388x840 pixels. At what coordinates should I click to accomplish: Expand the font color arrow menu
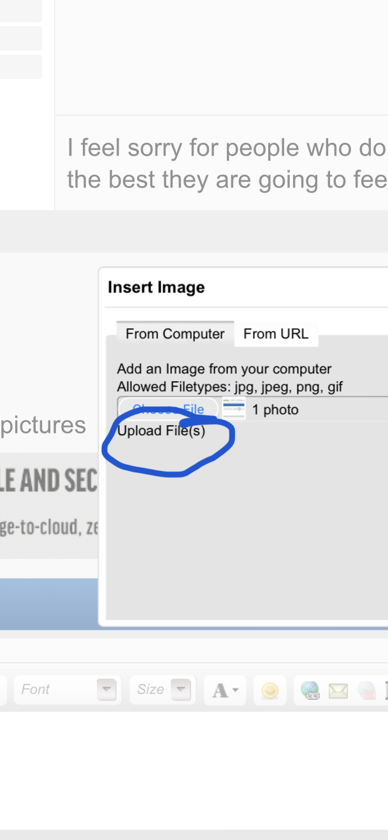click(236, 691)
